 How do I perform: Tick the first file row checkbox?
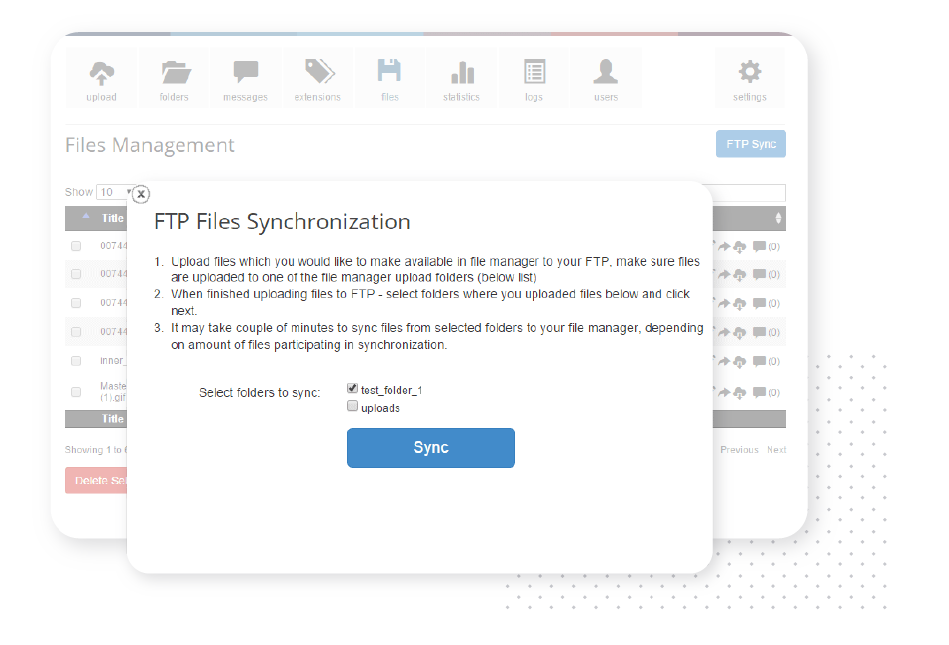76,246
